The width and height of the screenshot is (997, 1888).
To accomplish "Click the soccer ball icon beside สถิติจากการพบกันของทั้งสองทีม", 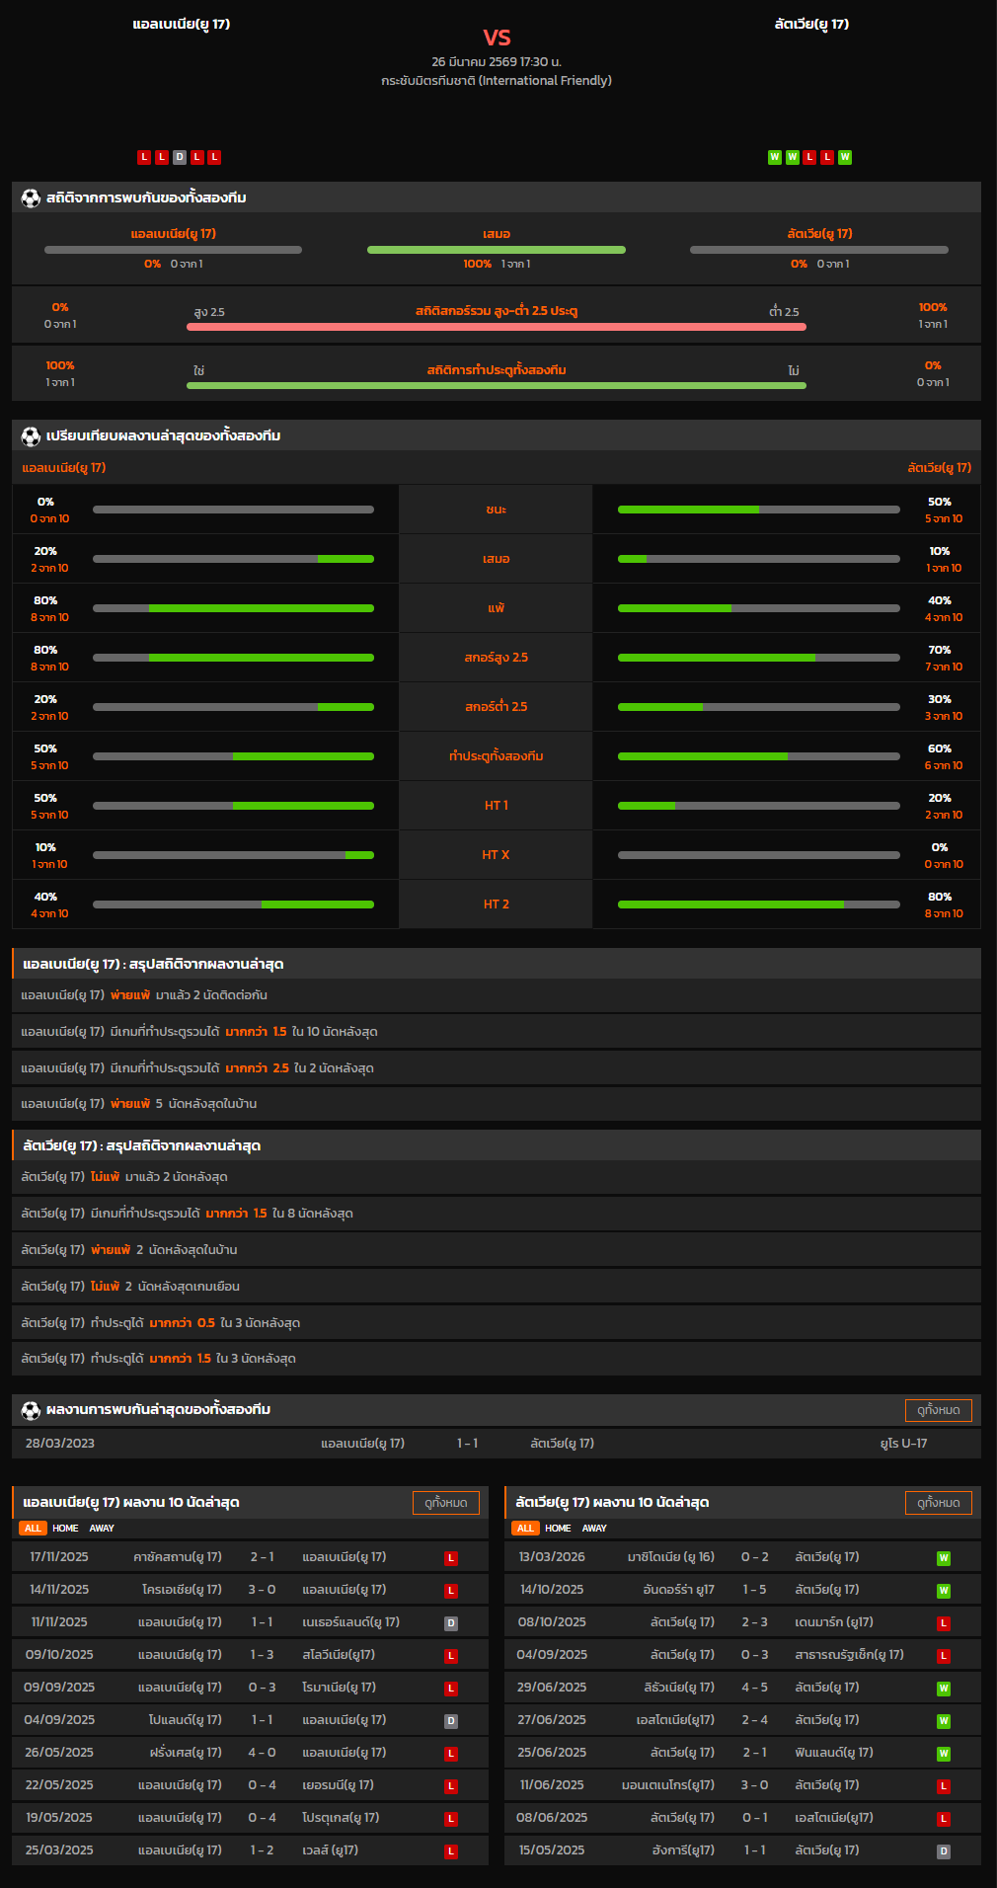I will [x=31, y=198].
